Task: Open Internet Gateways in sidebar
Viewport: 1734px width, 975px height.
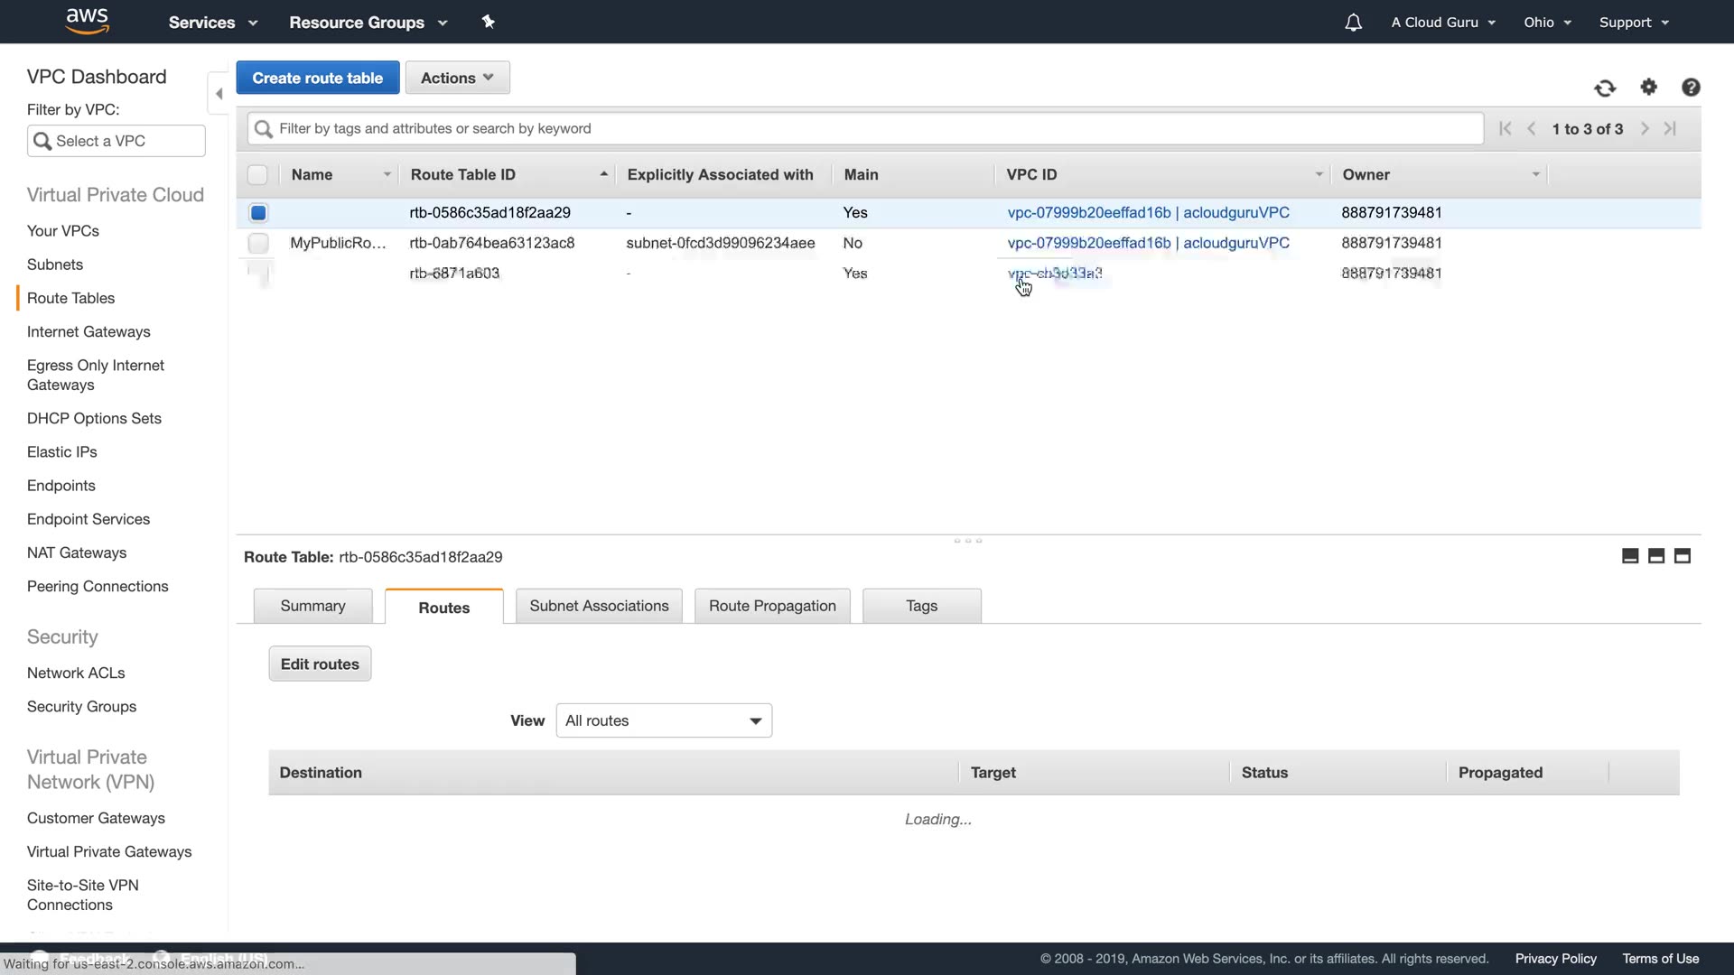Action: (x=89, y=331)
